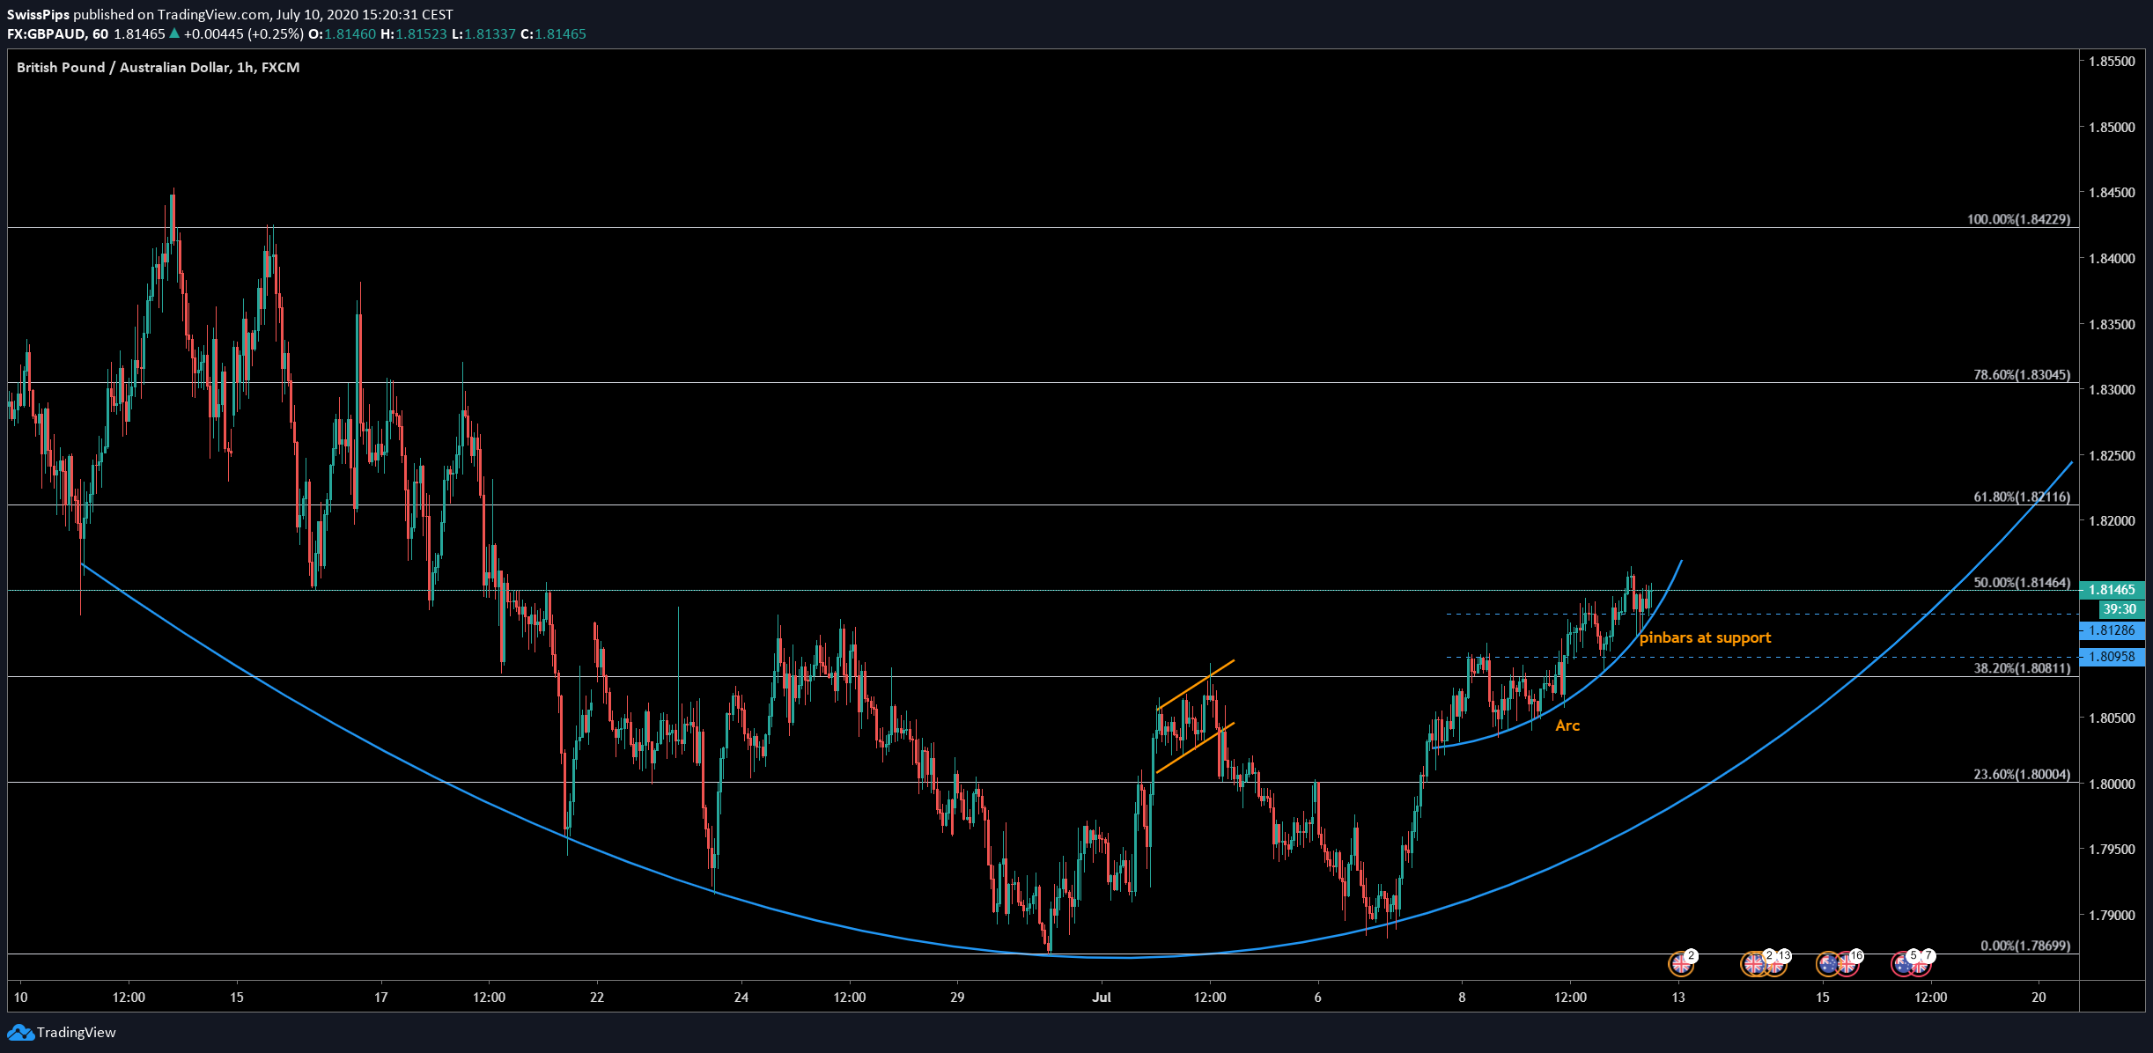Click the current price tag 1.81465
Viewport: 2153px width, 1053px height.
[x=2112, y=590]
